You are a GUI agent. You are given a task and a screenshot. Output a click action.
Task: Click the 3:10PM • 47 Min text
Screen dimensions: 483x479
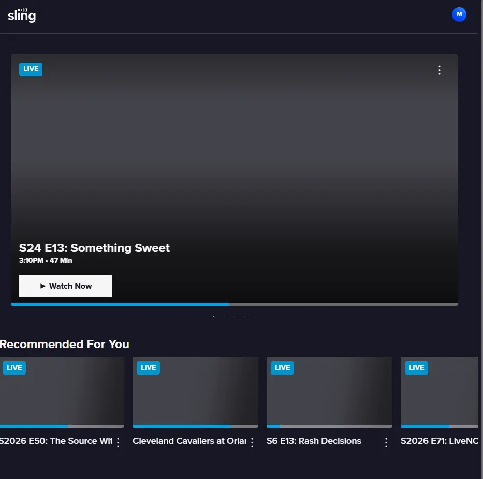coord(46,260)
